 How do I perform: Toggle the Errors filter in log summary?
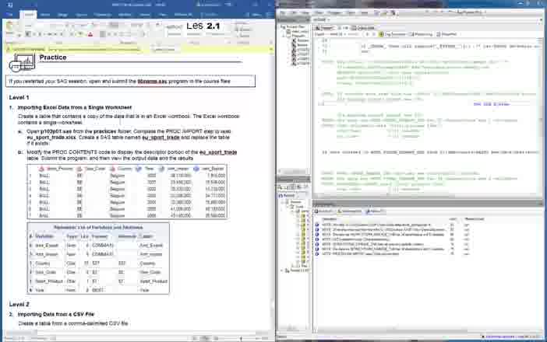[324, 211]
